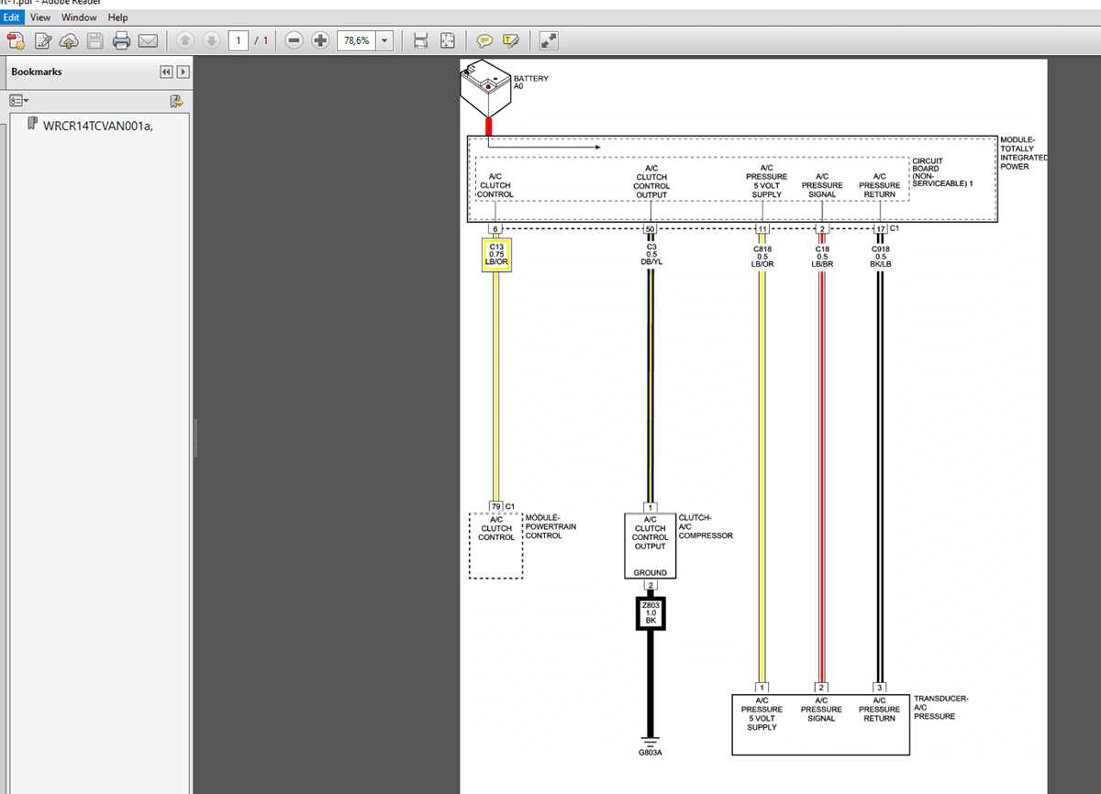Click the fit one full page icon
The image size is (1101, 794).
pos(448,40)
